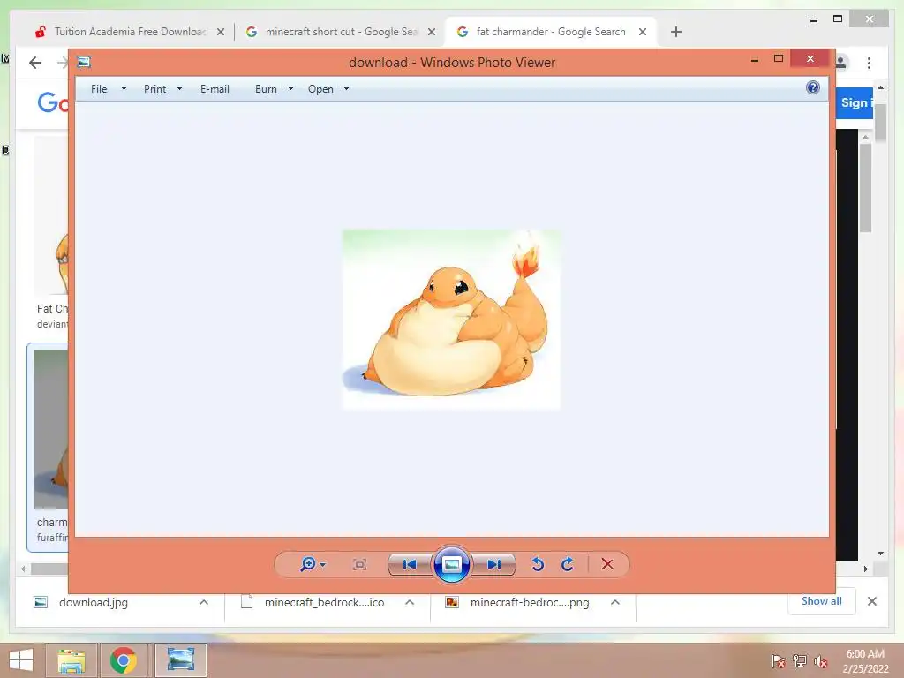Viewport: 904px width, 678px height.
Task: Open Photo Viewer help question mark icon
Action: coord(813,87)
